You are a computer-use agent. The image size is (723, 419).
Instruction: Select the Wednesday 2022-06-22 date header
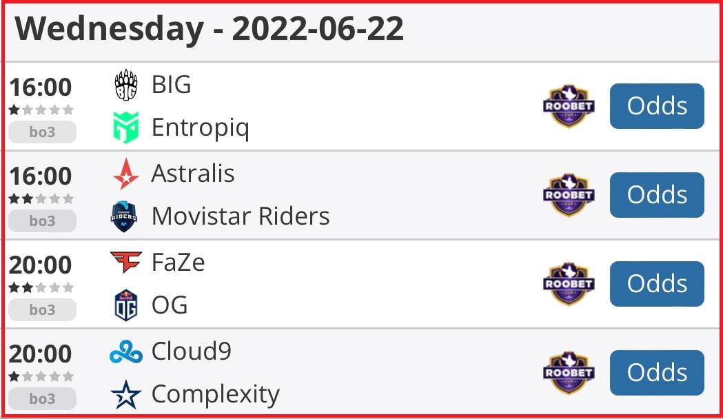pos(210,28)
